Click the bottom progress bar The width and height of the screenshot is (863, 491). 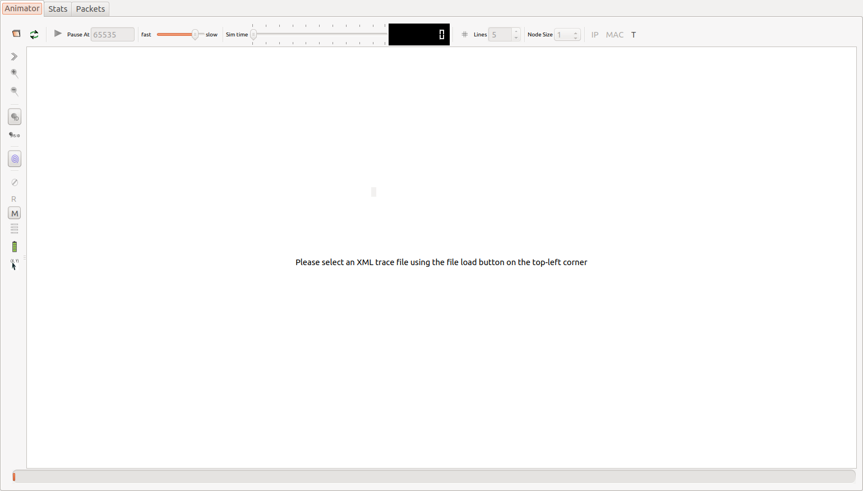[x=434, y=476]
